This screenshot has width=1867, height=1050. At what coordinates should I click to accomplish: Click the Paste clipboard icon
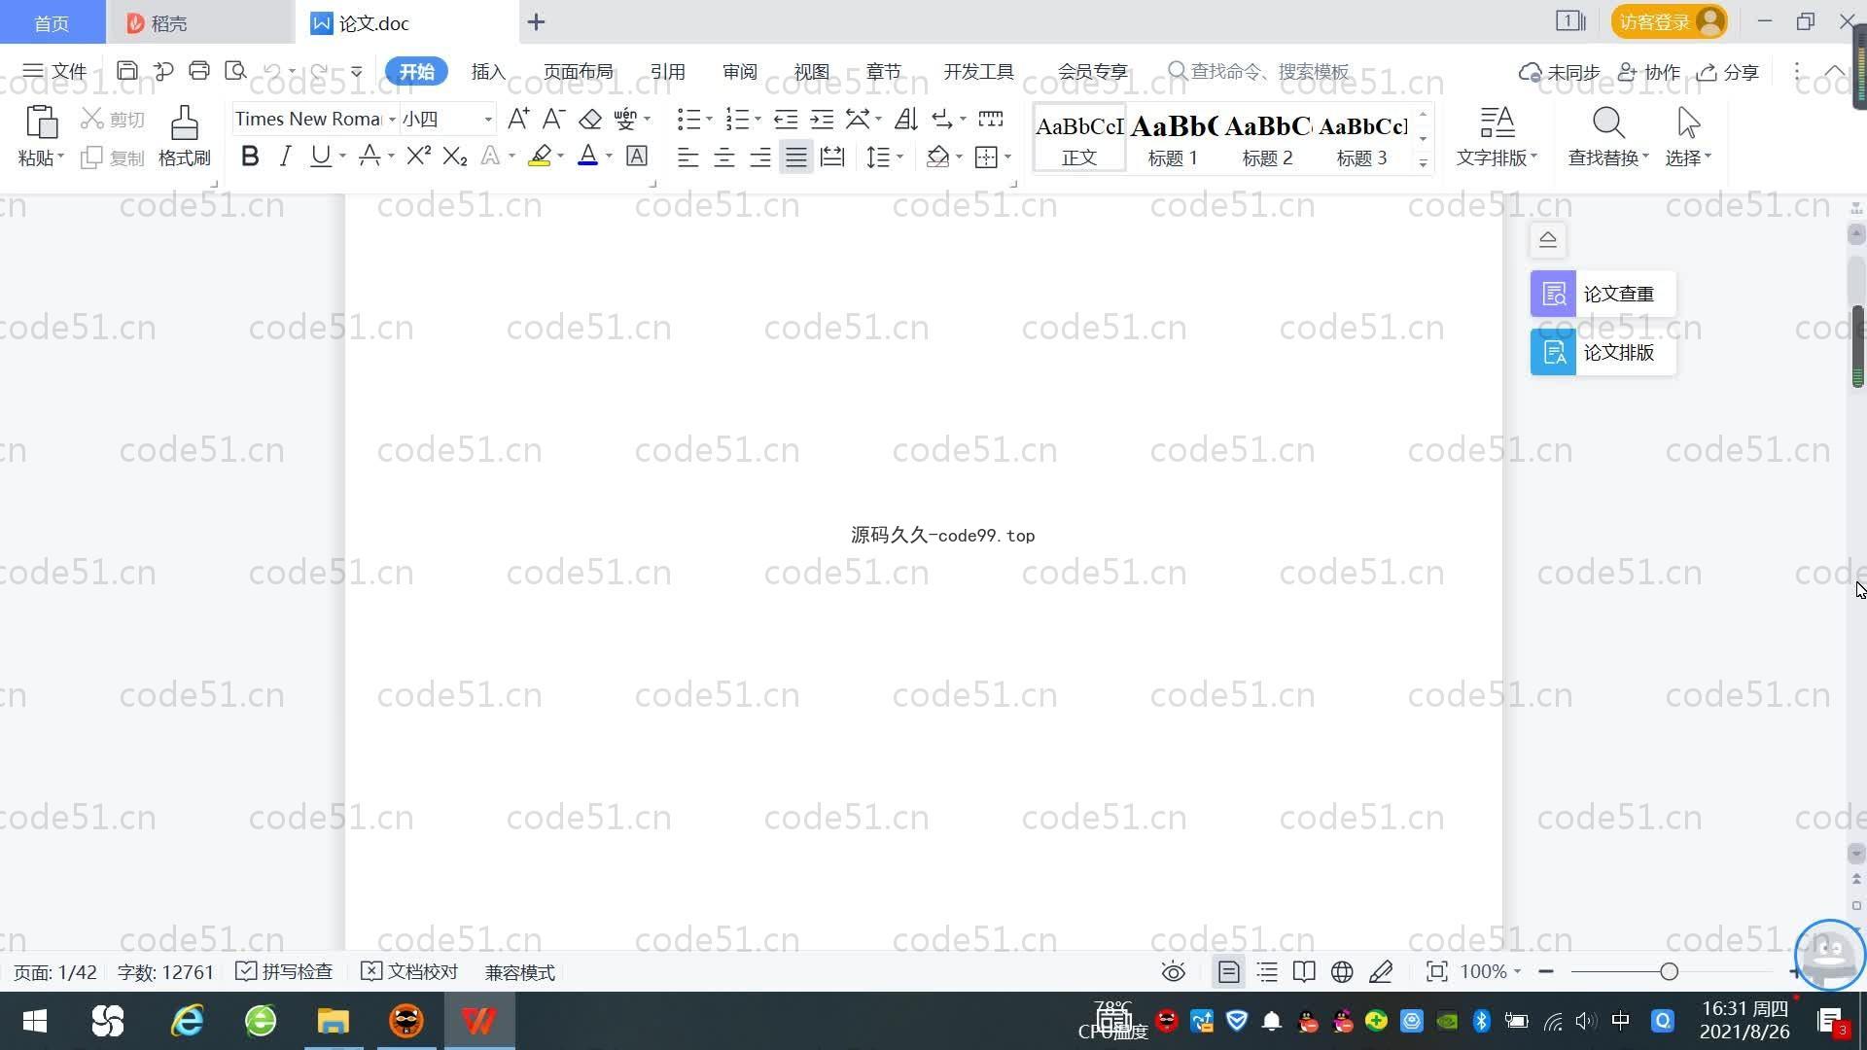tap(41, 123)
